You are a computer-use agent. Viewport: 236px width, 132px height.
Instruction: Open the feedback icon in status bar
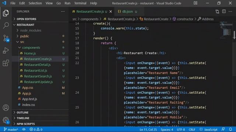point(223,129)
